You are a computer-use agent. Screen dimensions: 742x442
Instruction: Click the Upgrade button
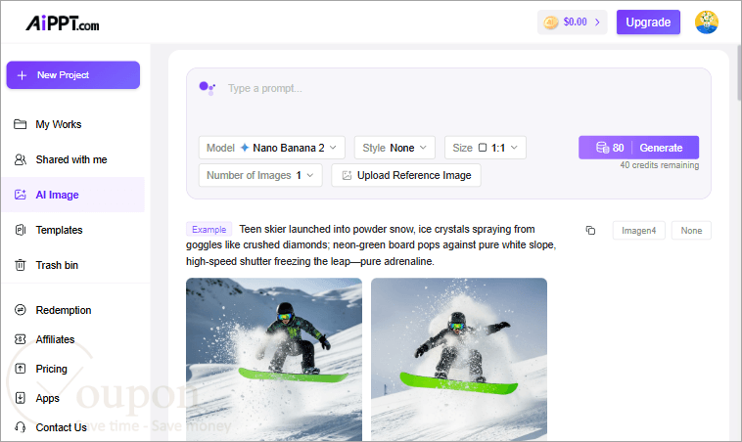648,22
